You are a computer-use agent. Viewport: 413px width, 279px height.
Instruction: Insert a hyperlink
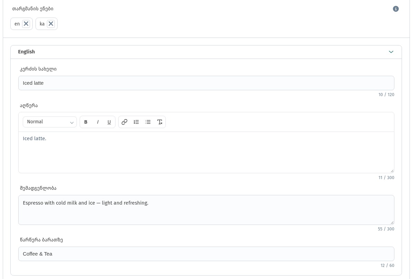[x=124, y=122]
